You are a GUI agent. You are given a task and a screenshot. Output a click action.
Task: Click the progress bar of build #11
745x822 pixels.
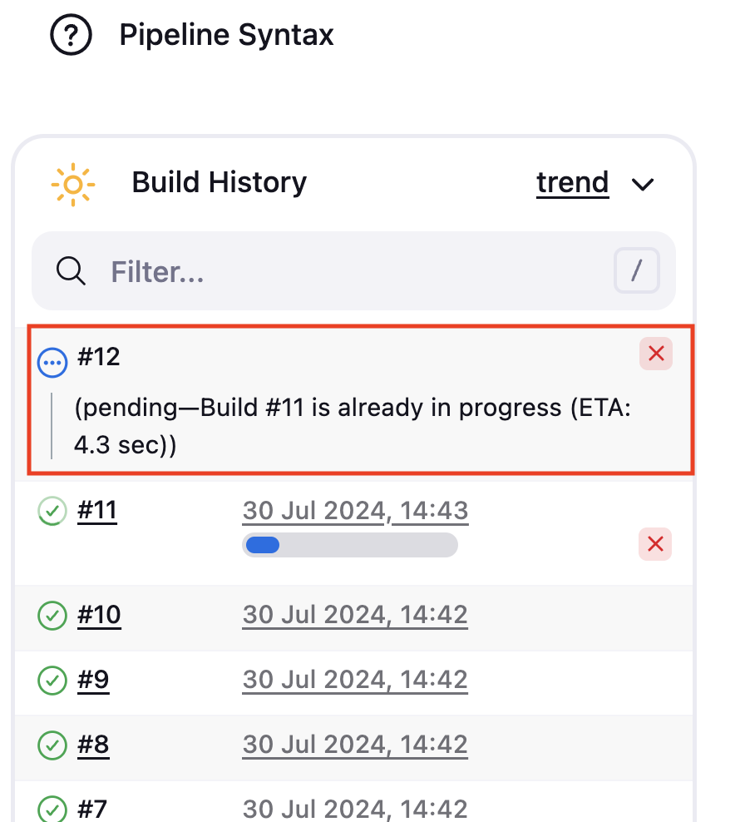tap(350, 545)
